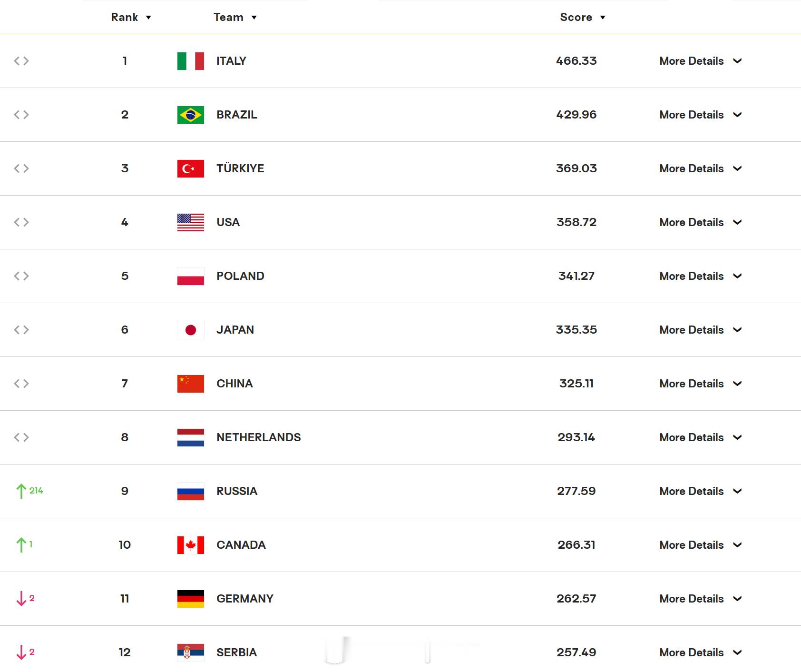Expand More Details for China
This screenshot has width=801, height=672.
pyautogui.click(x=700, y=384)
